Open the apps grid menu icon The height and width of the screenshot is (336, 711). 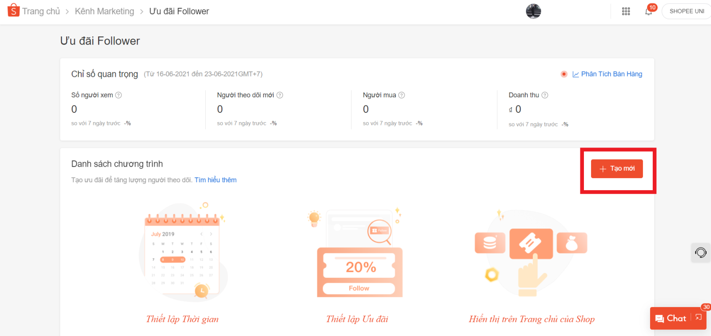(626, 12)
